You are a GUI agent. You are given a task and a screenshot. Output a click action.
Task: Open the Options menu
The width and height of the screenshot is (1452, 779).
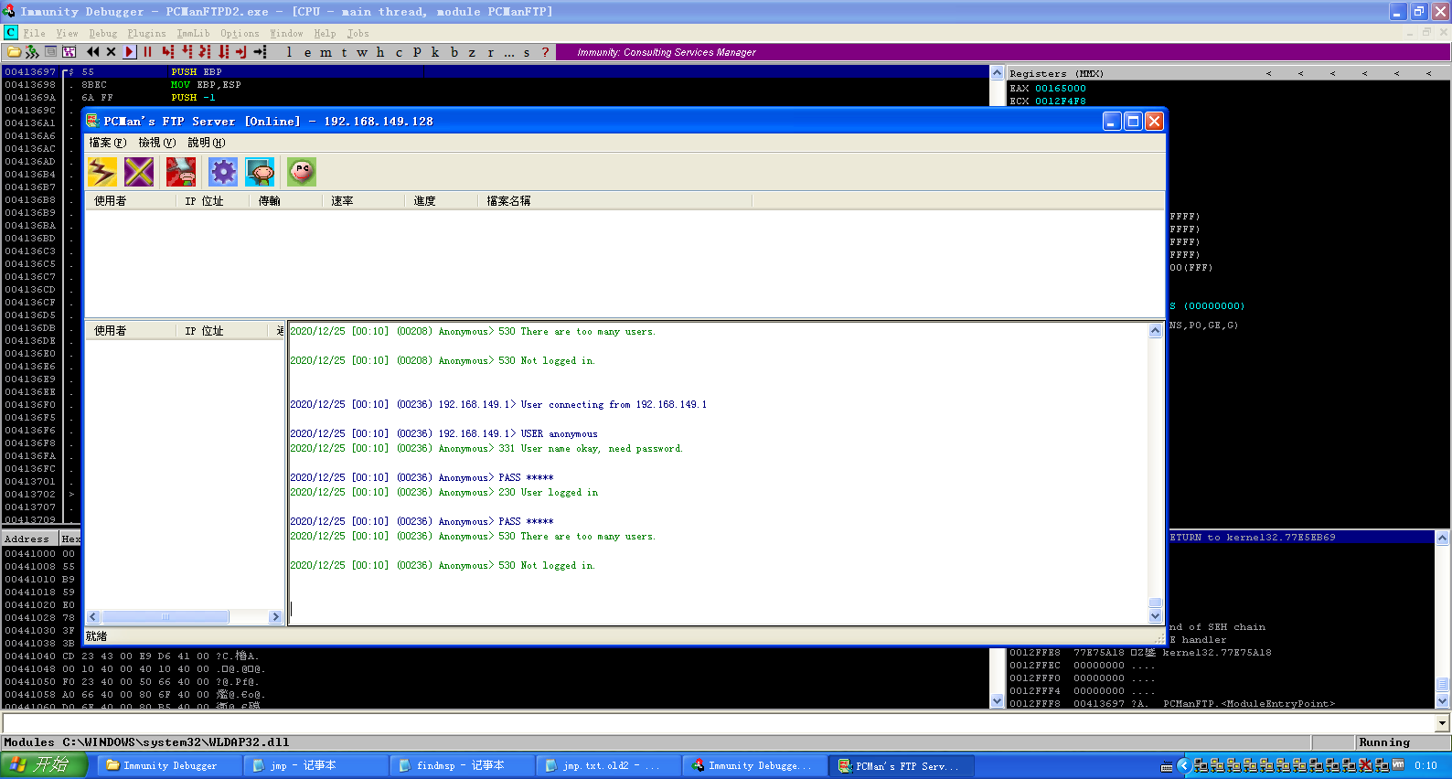click(x=240, y=34)
